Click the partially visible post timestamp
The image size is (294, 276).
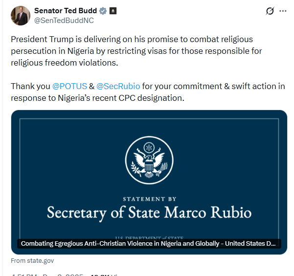tap(46, 274)
